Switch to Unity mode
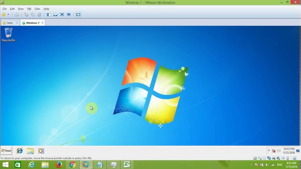 tap(69, 14)
